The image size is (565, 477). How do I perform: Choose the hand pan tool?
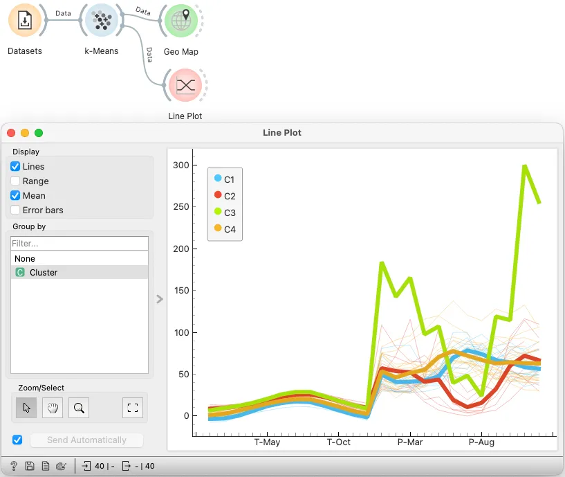pos(53,408)
